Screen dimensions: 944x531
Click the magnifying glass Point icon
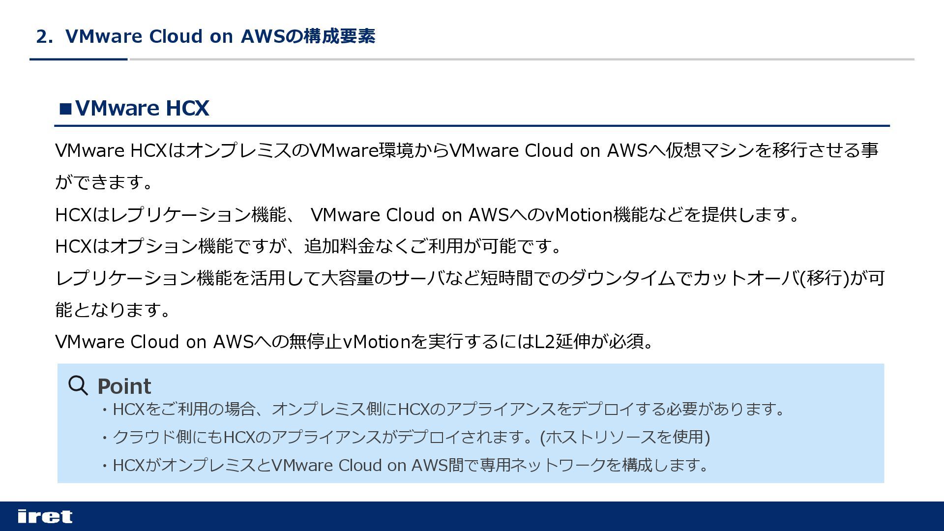[x=78, y=385]
